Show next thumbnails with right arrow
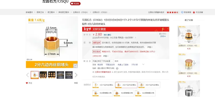 pyautogui.click(x=76, y=75)
